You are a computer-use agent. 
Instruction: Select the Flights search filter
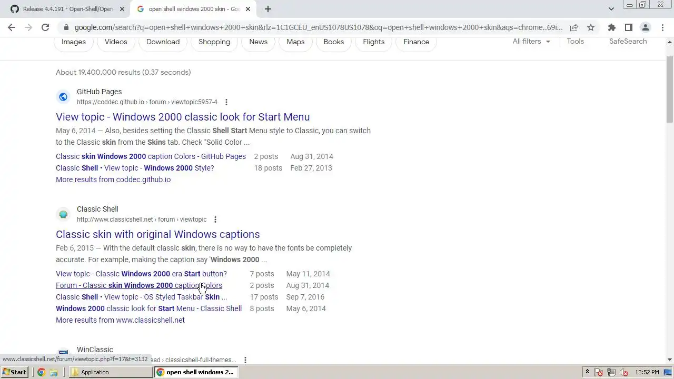coord(374,42)
